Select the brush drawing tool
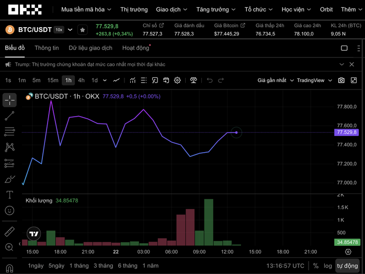Image resolution: width=365 pixels, height=274 pixels. pos(9,179)
